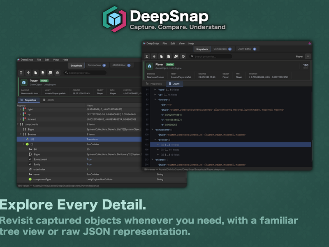
Task: Click the Transform axes icon on the [0] row
Action: coord(27,139)
